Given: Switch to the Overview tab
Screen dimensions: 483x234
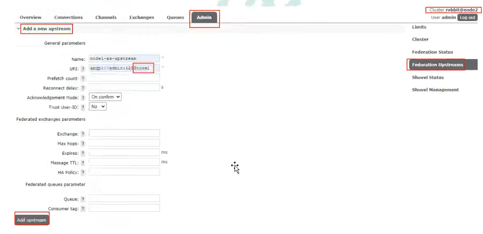Looking at the screenshot, I should click(30, 17).
